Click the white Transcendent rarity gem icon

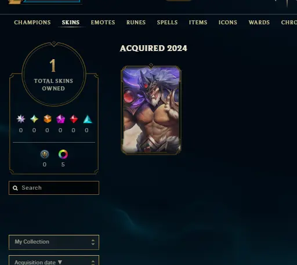click(x=21, y=119)
